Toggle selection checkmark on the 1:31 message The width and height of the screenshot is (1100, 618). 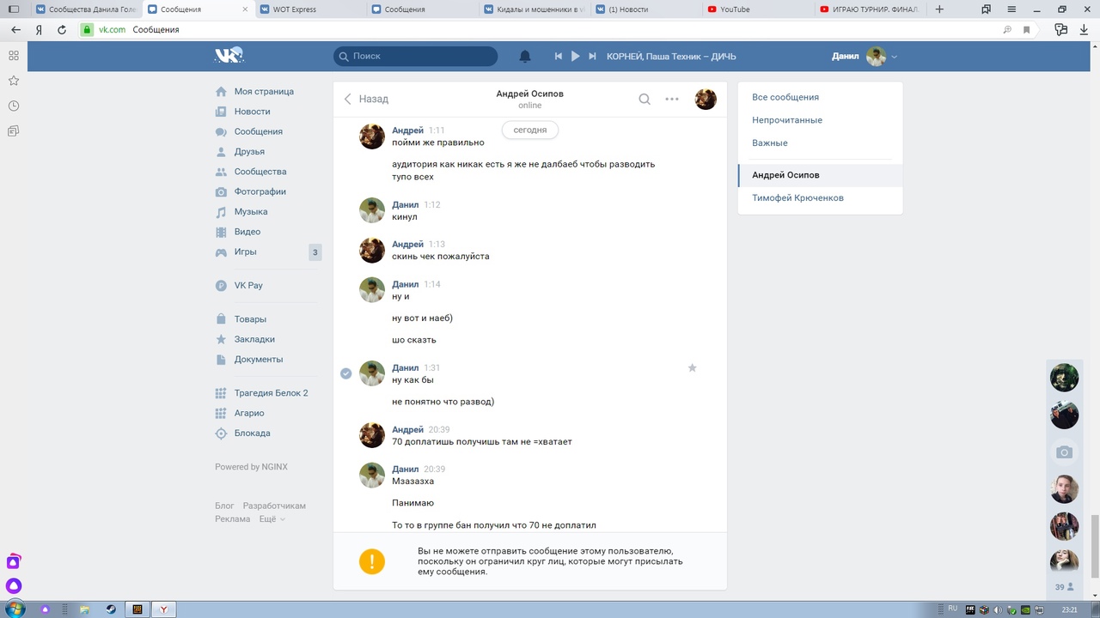(x=346, y=373)
